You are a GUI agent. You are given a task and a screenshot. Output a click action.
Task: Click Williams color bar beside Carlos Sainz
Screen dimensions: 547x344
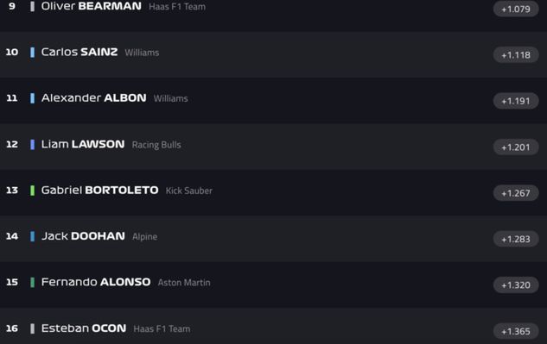click(33, 53)
